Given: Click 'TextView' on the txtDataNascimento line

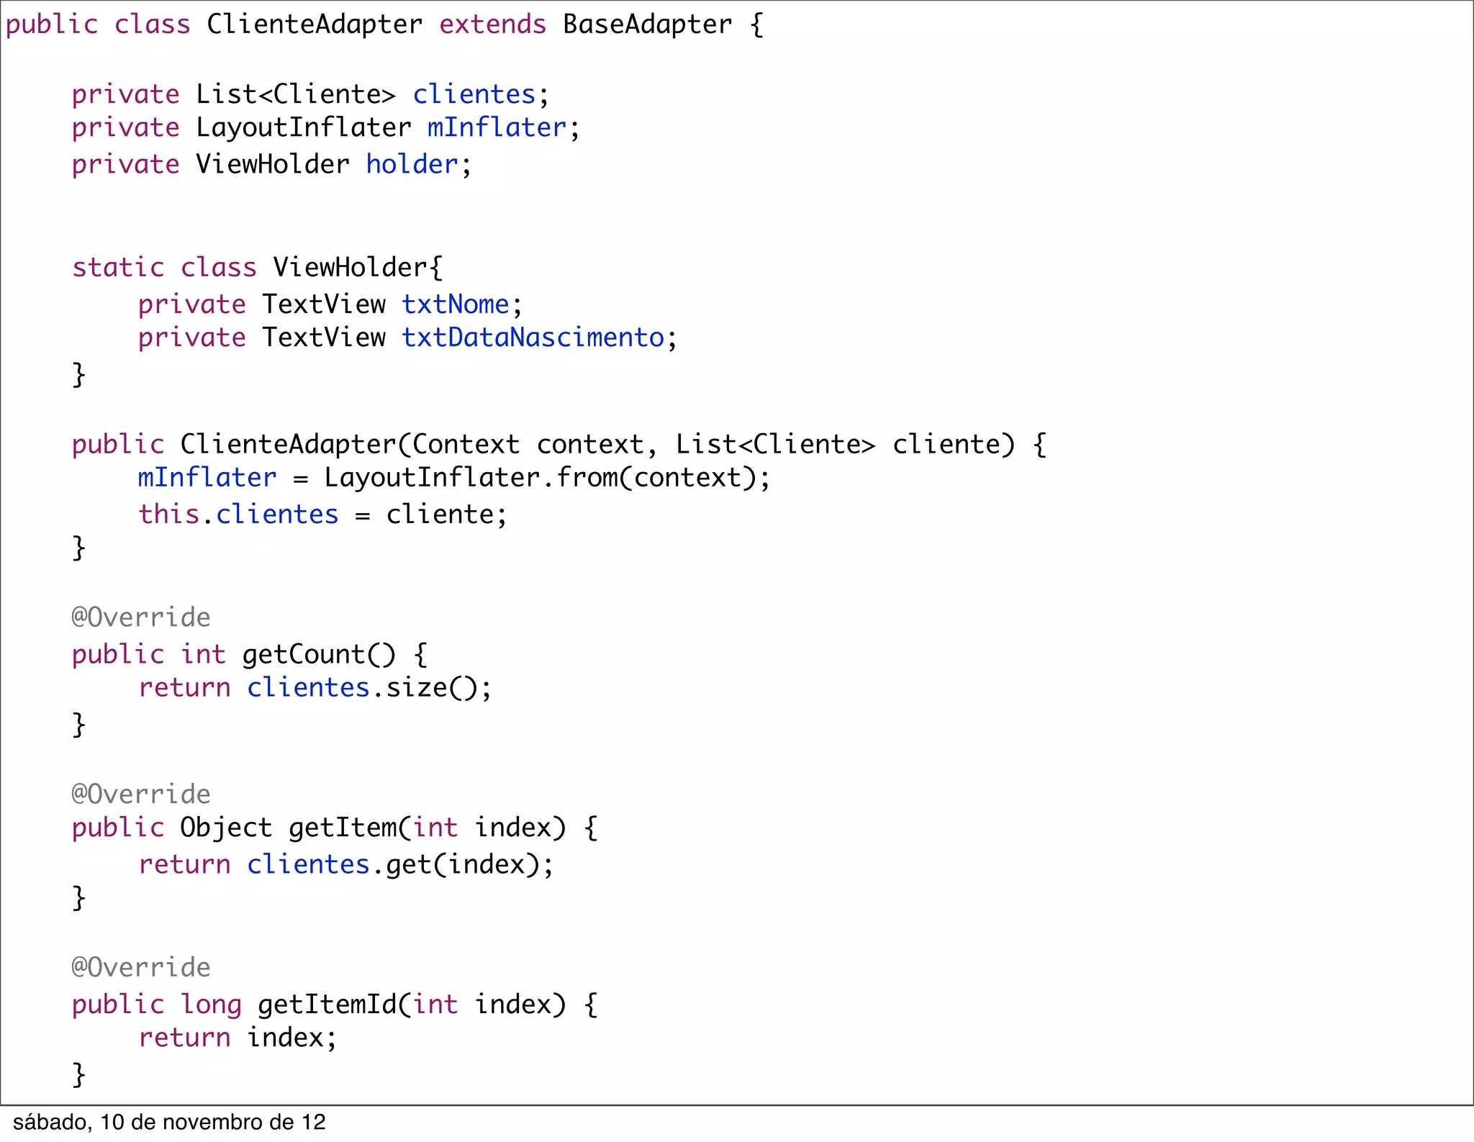Looking at the screenshot, I should (x=324, y=337).
